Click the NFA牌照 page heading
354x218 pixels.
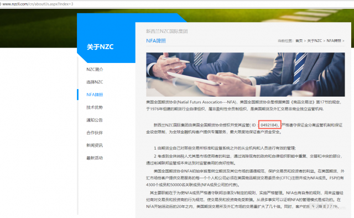point(156,41)
